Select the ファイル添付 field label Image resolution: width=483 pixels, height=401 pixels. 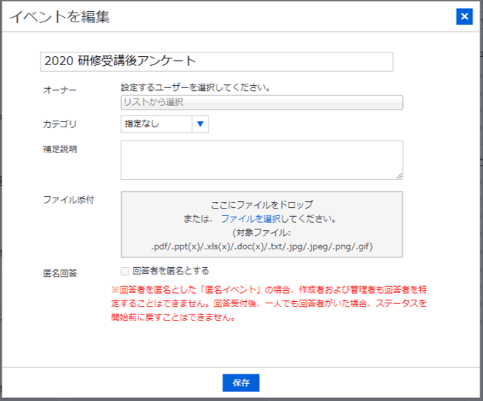tap(68, 200)
